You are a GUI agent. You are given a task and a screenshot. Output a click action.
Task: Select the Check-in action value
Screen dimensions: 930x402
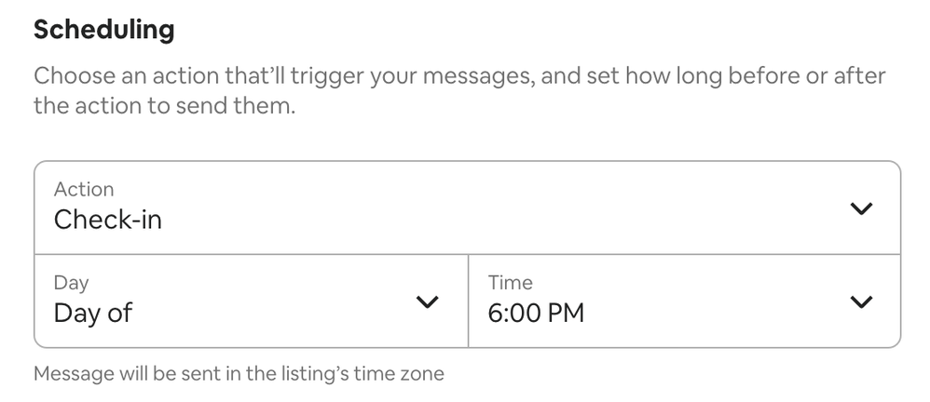[x=108, y=220]
